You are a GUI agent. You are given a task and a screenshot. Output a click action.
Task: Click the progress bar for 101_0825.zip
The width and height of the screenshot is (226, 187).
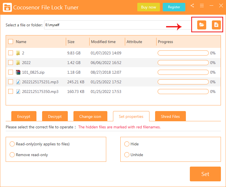coord(183,72)
